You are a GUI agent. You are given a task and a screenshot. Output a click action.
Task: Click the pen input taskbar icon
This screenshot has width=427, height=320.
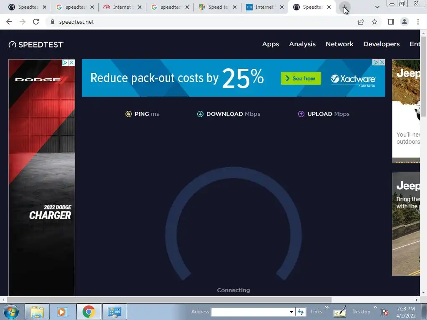click(x=340, y=312)
